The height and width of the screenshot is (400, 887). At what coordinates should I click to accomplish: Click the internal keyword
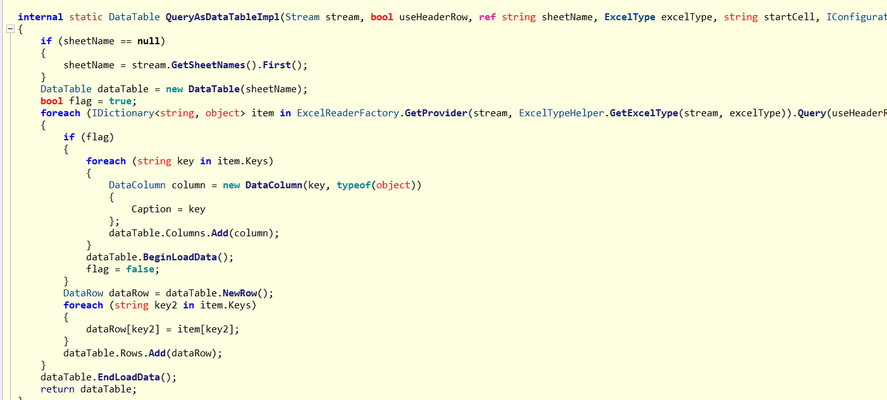[x=40, y=17]
